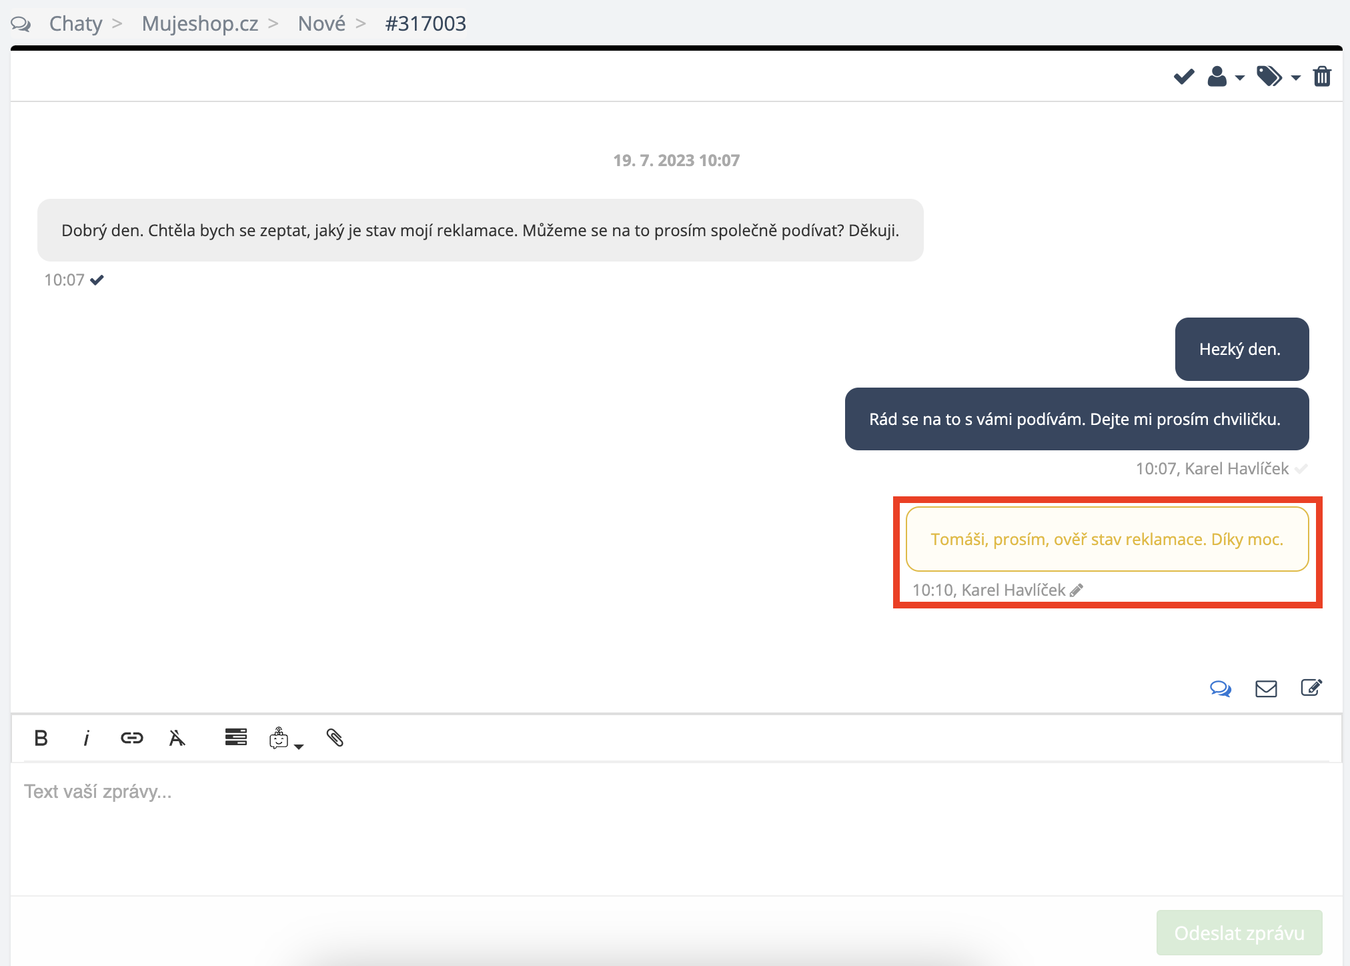Click the Odeslat zprávu button
1350x966 pixels.
click(1239, 933)
